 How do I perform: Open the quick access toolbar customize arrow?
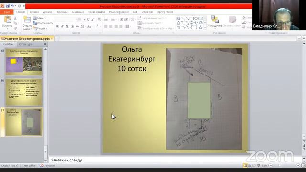tap(24, 6)
